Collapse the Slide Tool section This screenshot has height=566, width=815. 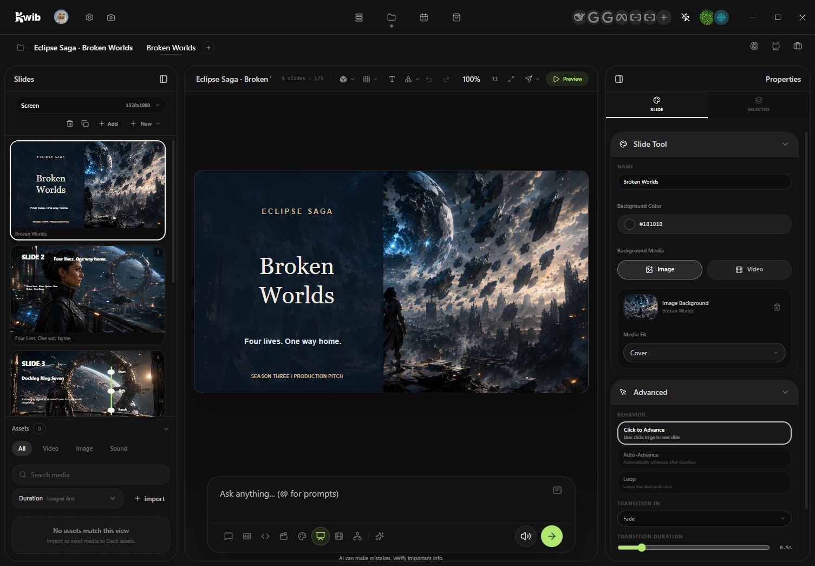pos(785,144)
